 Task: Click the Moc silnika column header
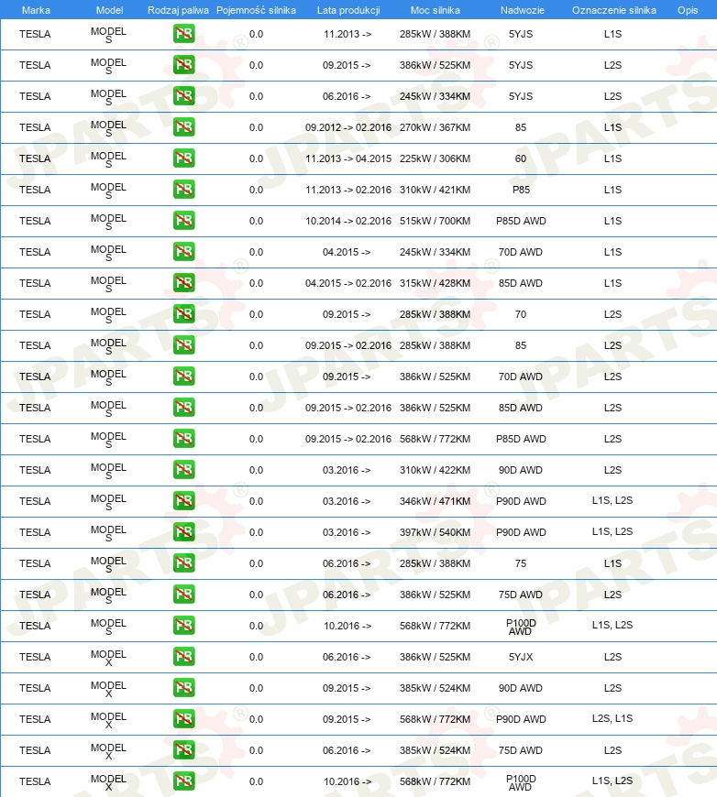coord(436,10)
